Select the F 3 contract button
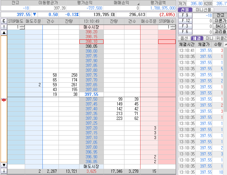Viewport: 227px width, 175px height. [185, 26]
